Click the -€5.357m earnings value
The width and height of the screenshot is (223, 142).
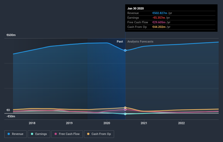[159, 18]
